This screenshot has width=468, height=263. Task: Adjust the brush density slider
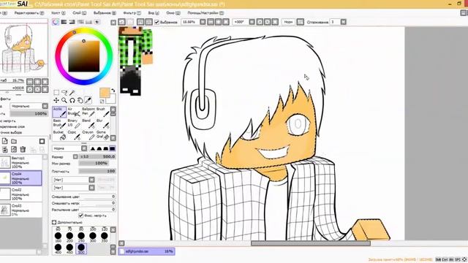point(97,171)
